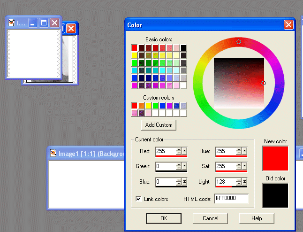This screenshot has width=303, height=232.
Task: Open the Green value slider dropdown
Action: coord(185,166)
